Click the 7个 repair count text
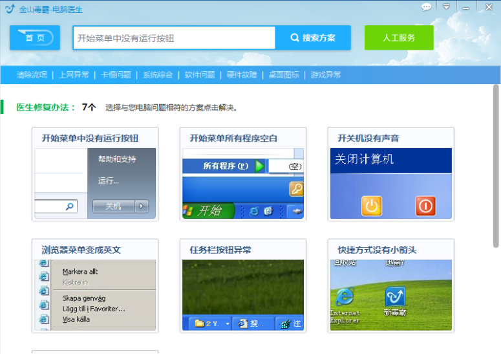 pos(89,107)
